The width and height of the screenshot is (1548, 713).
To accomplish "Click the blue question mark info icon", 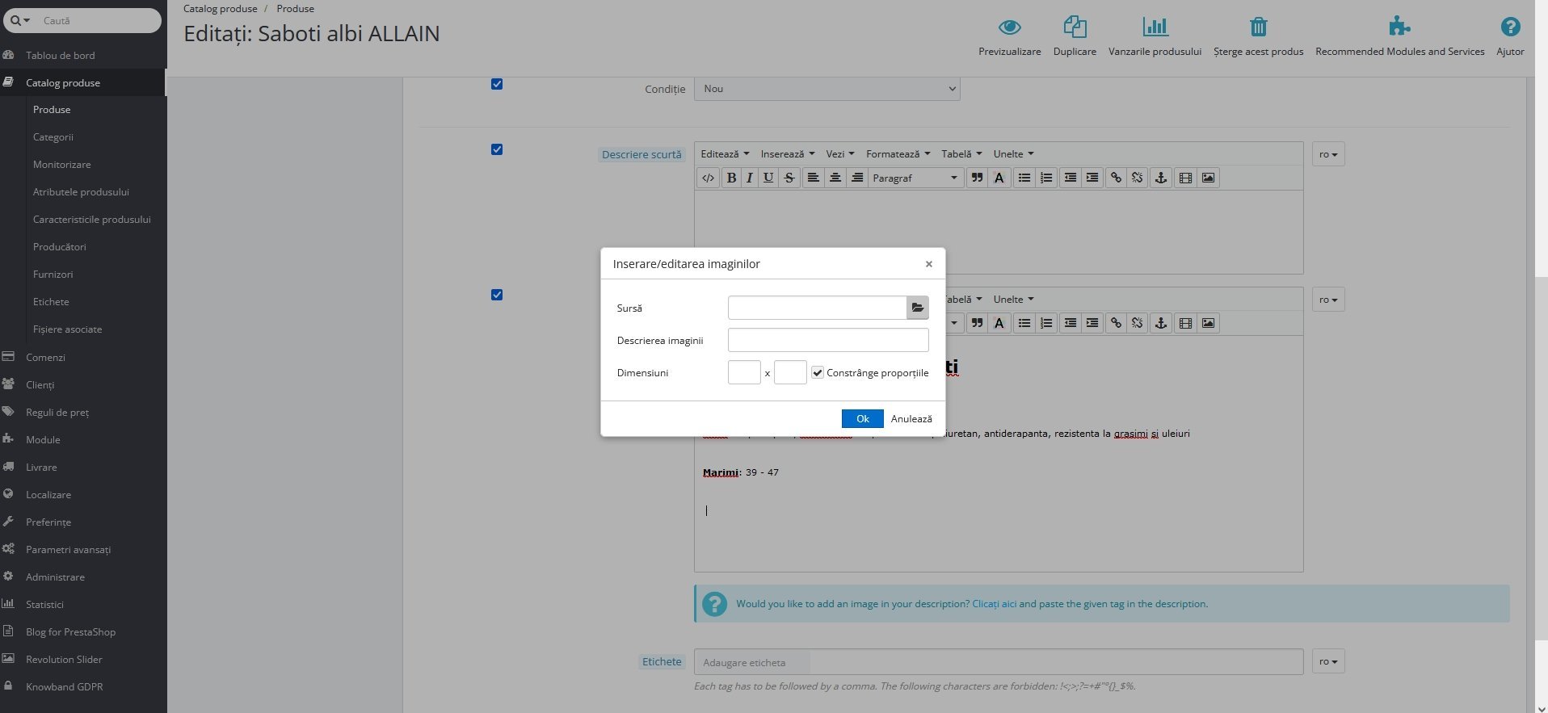I will click(x=714, y=604).
